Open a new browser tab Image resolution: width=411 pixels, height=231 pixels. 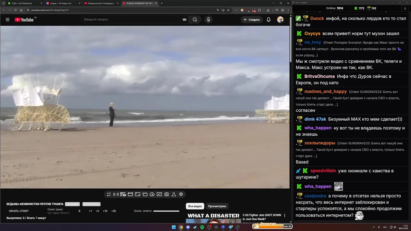tap(162, 3)
